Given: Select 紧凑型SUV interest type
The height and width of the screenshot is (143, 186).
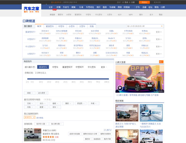Looking at the screenshot, I should tap(67, 67).
